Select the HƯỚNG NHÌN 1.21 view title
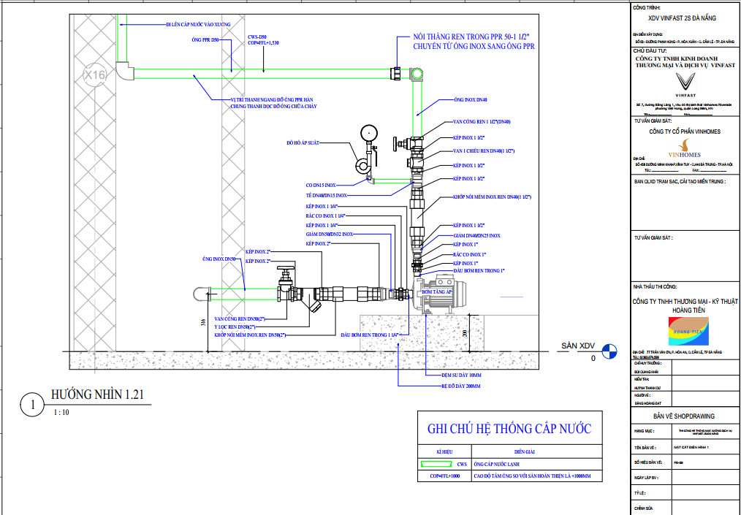This screenshot has width=741, height=515. [101, 395]
